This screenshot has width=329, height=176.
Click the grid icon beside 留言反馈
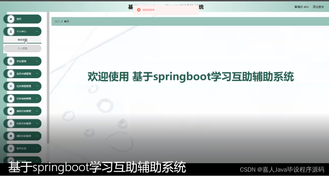[x=11, y=149]
